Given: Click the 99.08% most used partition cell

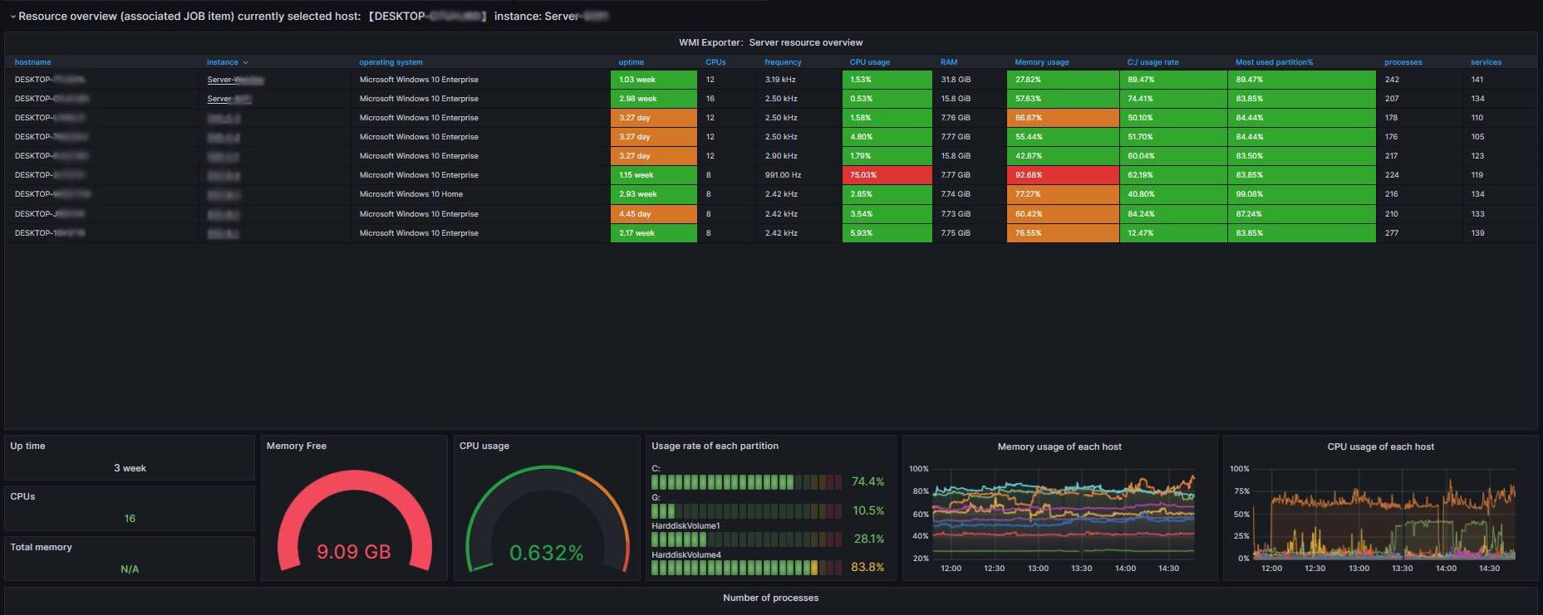Looking at the screenshot, I should pos(1302,194).
